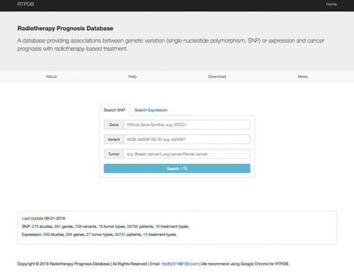Focus the Variant RS ID input field
The width and height of the screenshot is (354, 272).
187,140
